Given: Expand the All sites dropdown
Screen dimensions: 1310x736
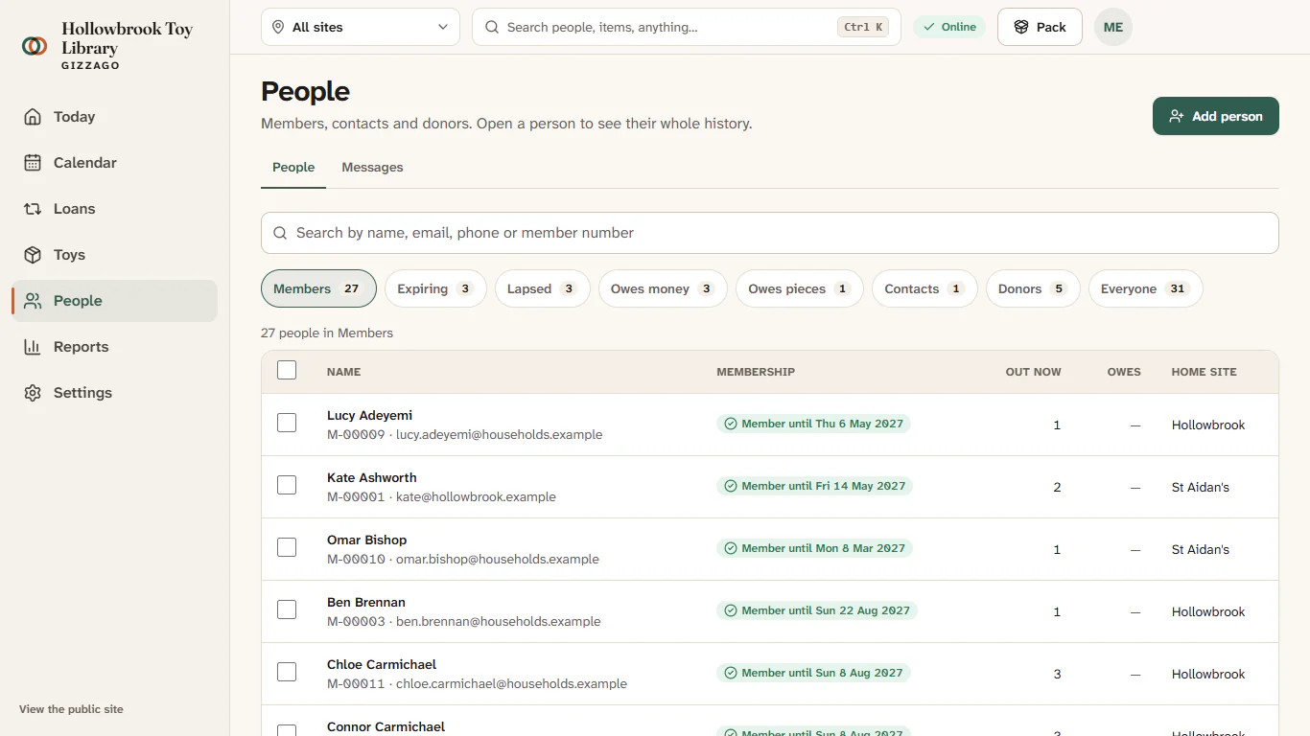Looking at the screenshot, I should (x=361, y=27).
